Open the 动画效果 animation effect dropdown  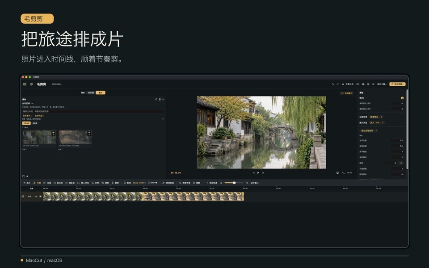tap(376, 117)
